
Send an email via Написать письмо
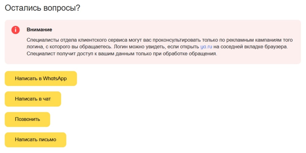coord(35,140)
